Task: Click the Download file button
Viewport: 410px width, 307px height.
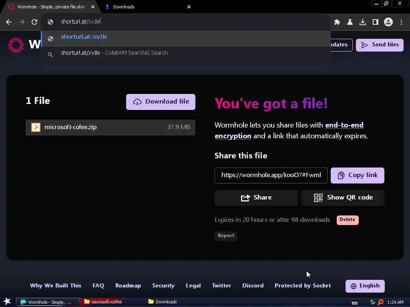Action: point(161,102)
